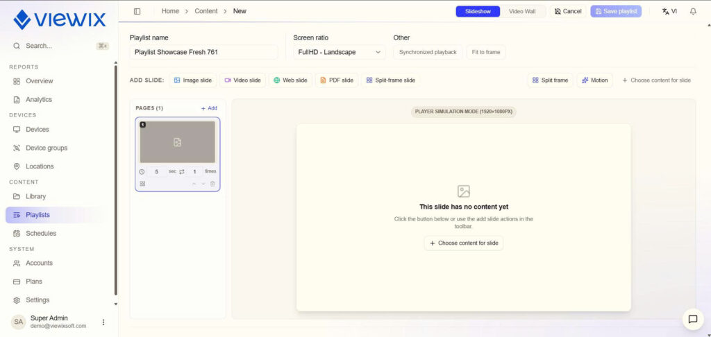Add a Web slide
The image size is (711, 337).
290,80
